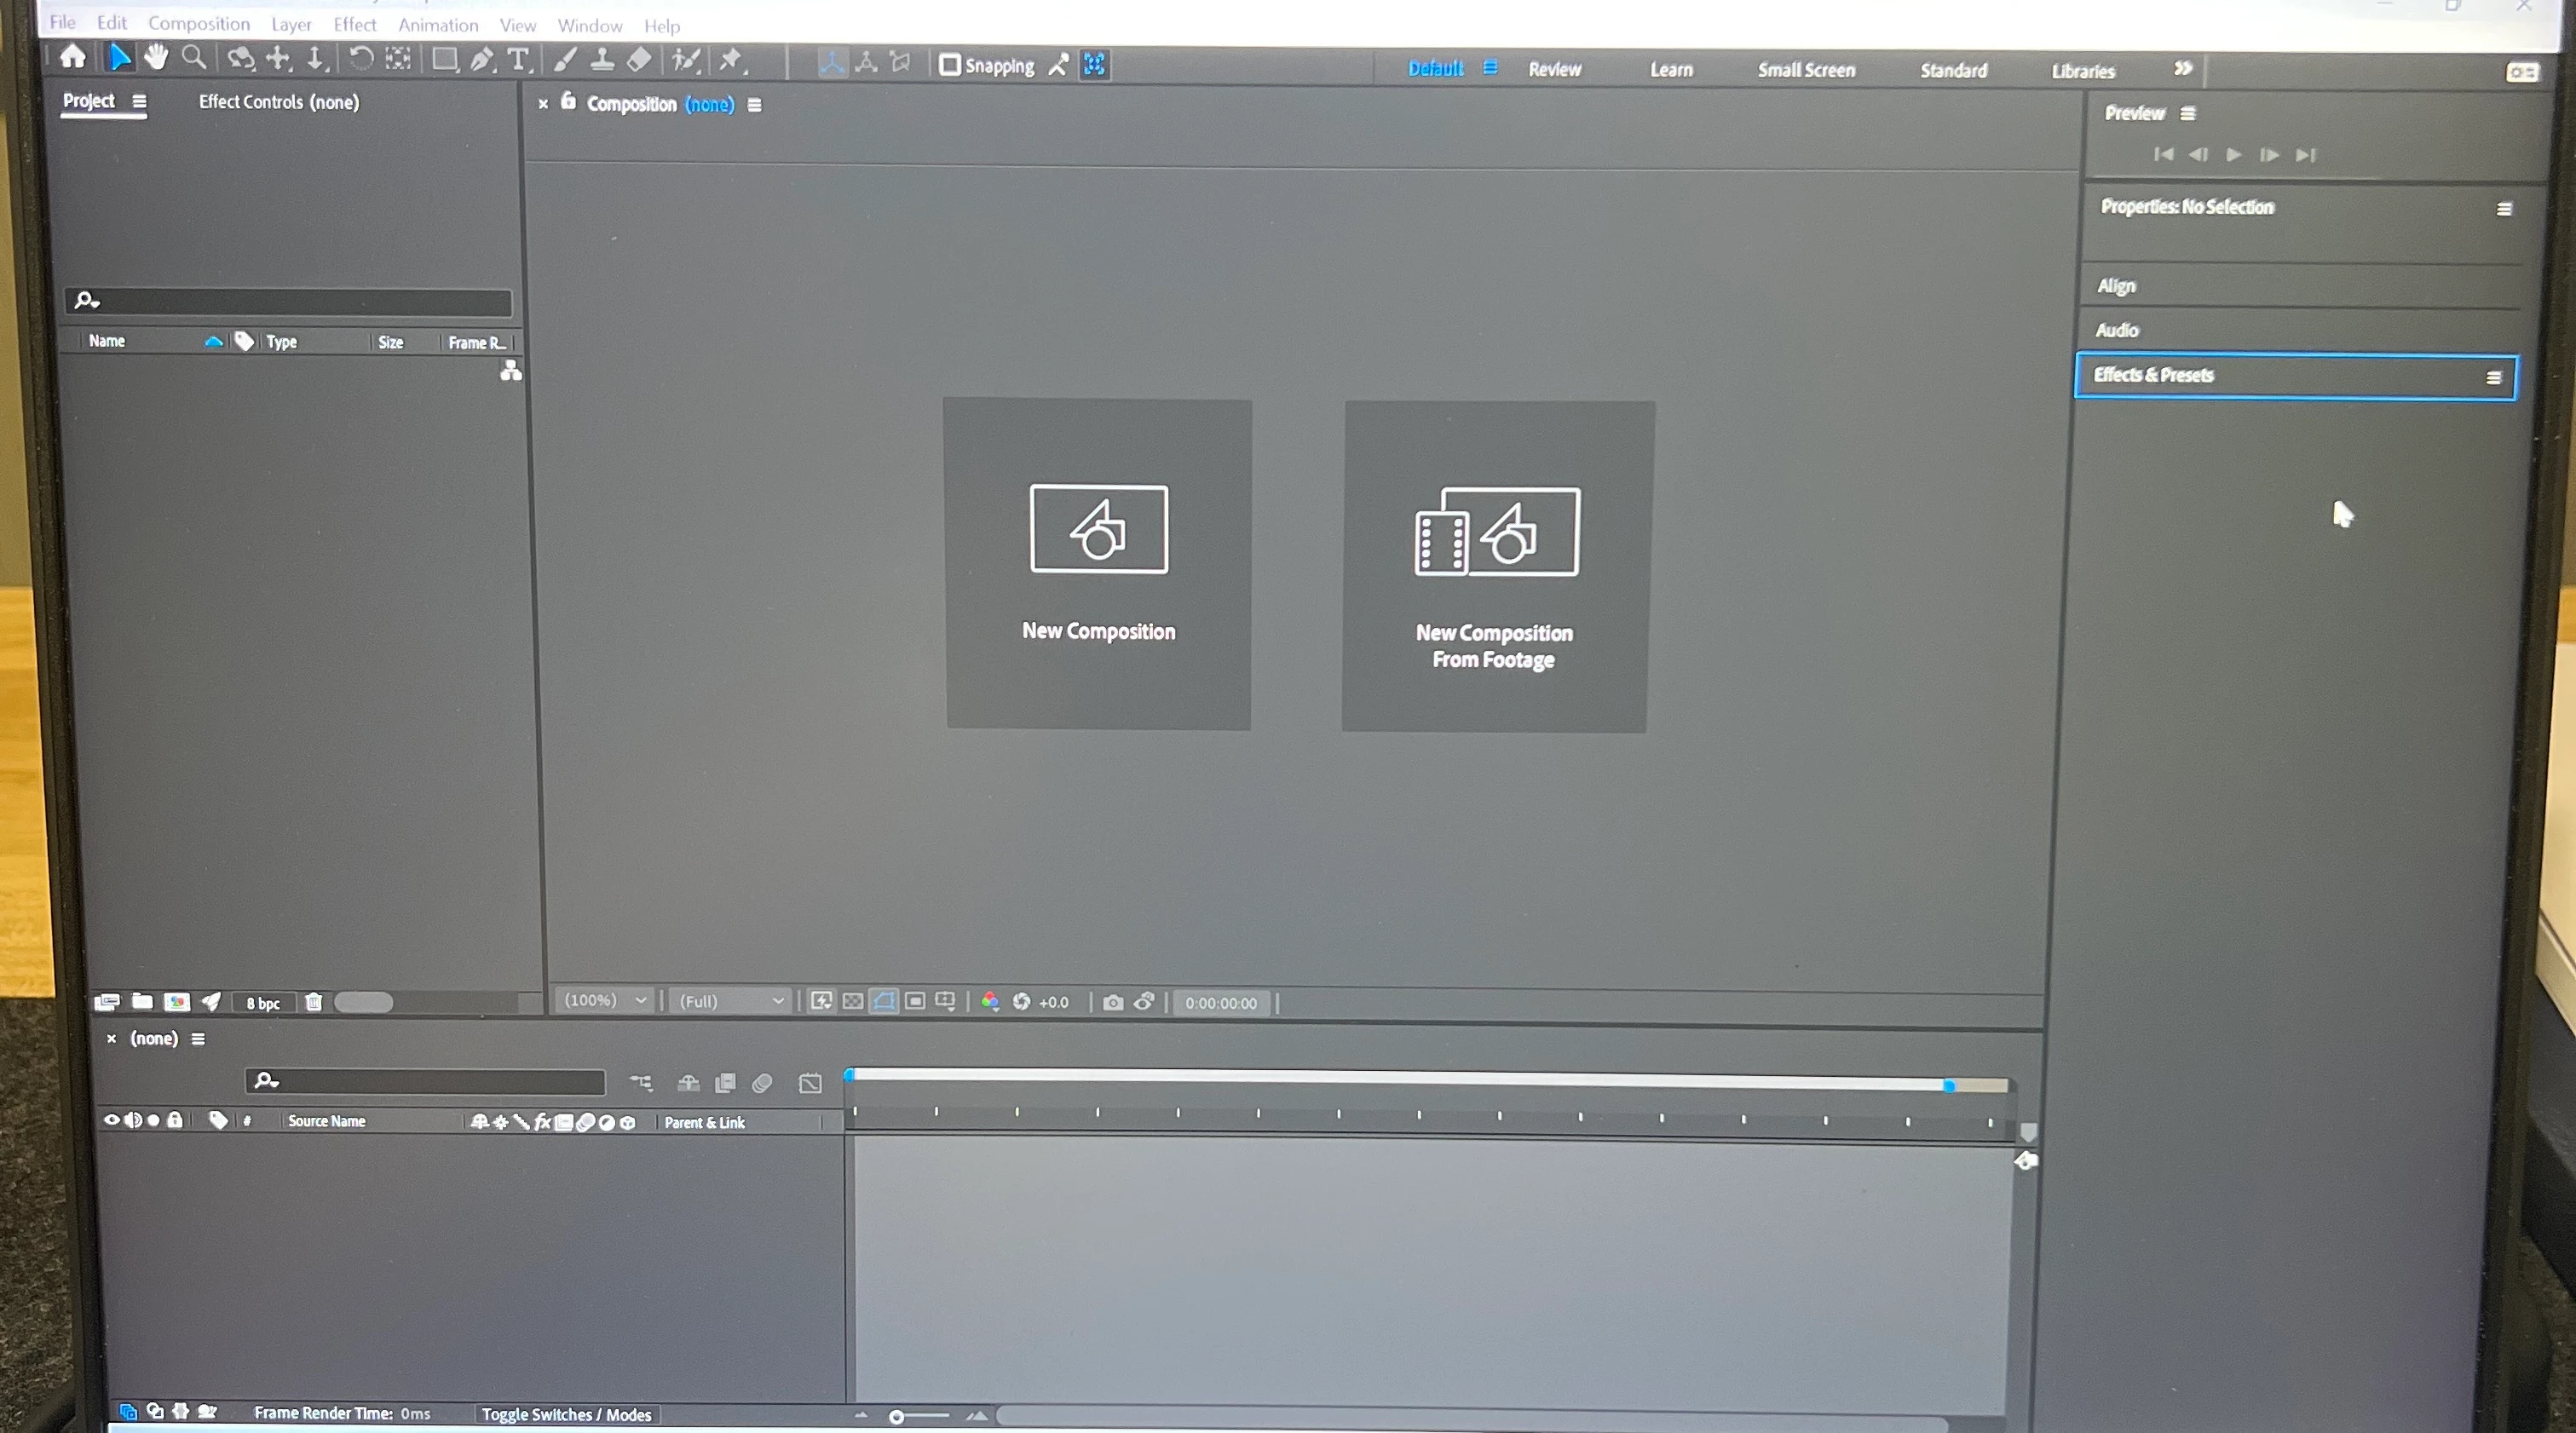Open the Full resolution dropdown
The width and height of the screenshot is (2576, 1433).
(730, 1001)
